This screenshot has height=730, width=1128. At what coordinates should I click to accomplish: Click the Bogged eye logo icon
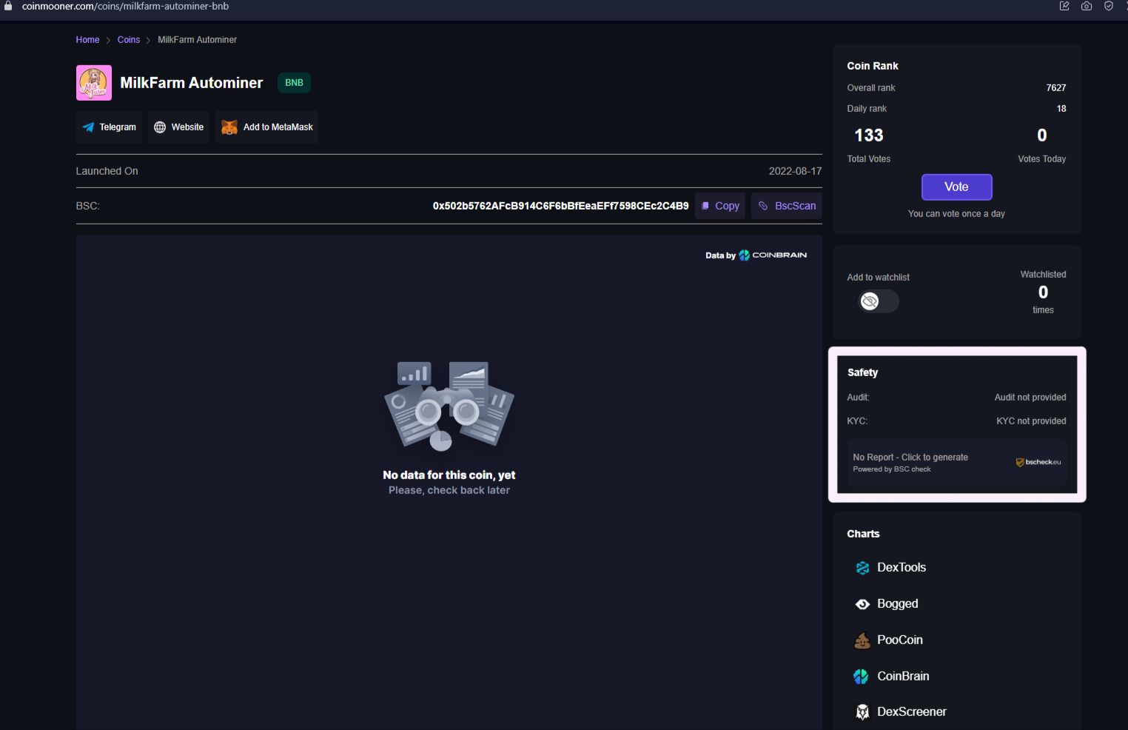pos(863,604)
